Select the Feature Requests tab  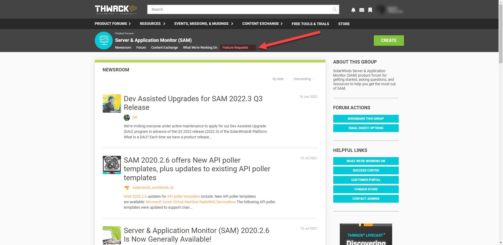point(235,48)
